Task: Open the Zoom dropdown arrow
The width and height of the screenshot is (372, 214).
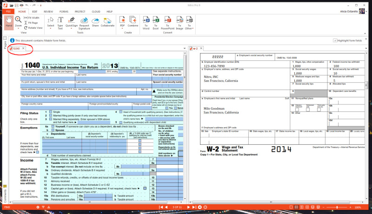Action: (x=18, y=28)
